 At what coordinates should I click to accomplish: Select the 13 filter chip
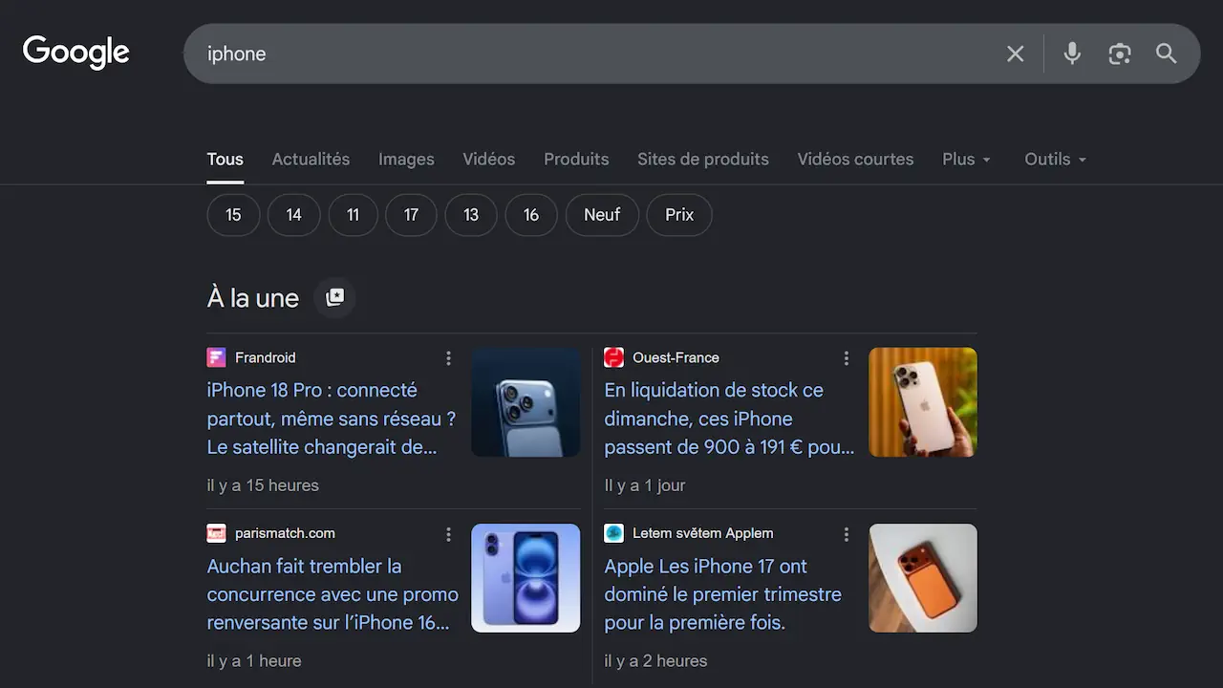pos(471,215)
